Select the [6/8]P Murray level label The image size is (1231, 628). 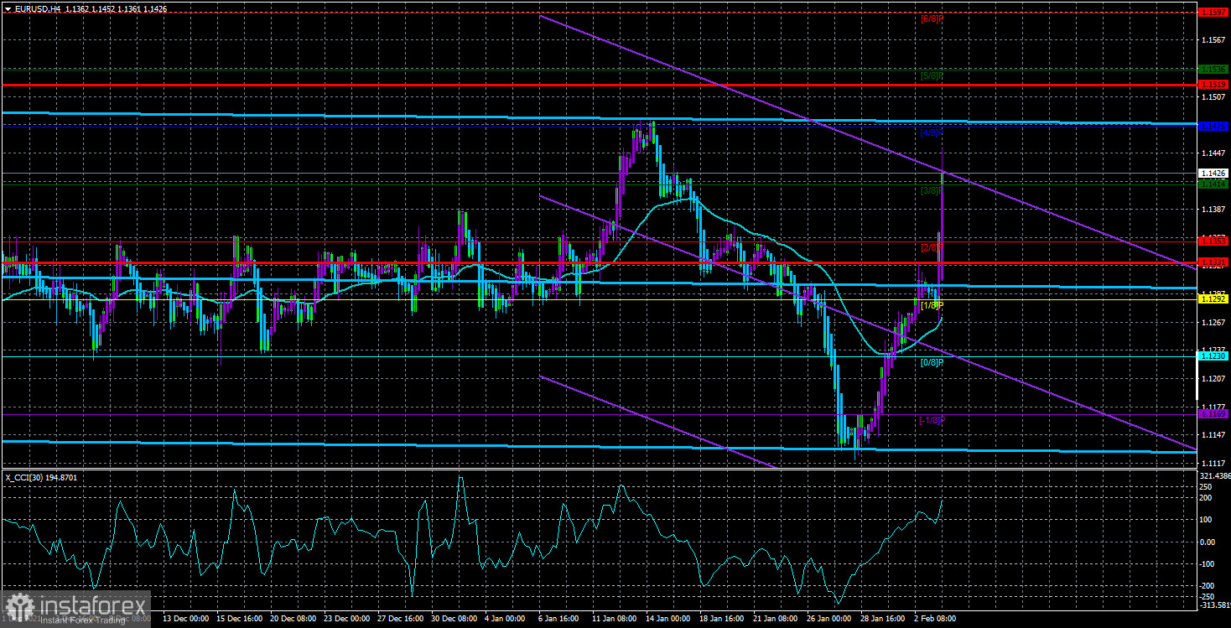(932, 18)
